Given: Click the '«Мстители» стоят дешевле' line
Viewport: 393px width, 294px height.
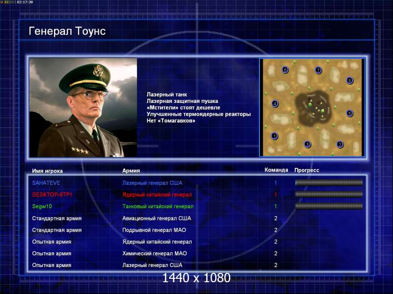Looking at the screenshot, I should coord(183,107).
